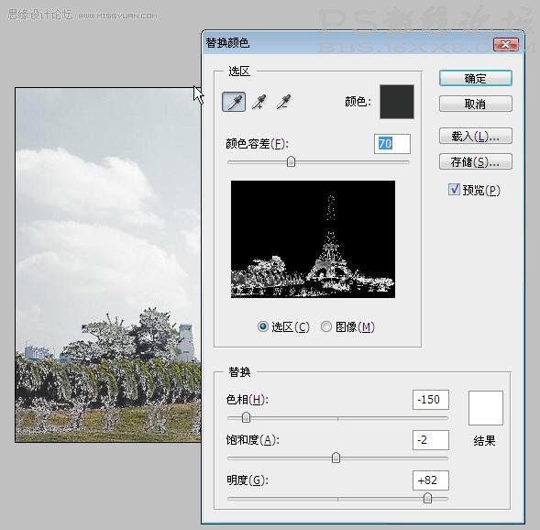Click the 饱和度(A) value field

[431, 440]
